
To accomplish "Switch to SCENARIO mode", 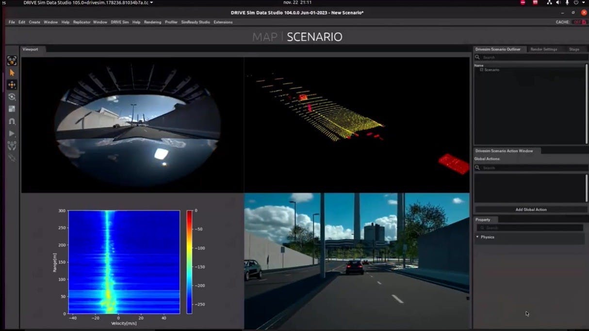I will pos(314,37).
